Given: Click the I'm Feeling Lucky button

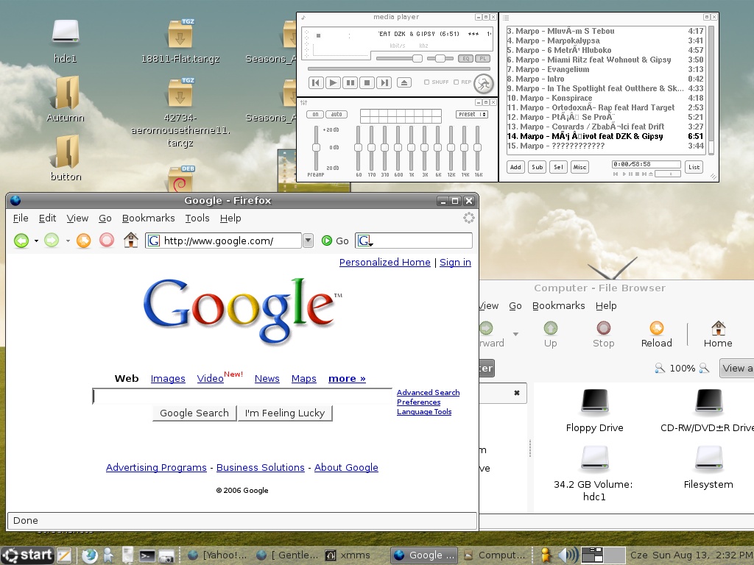Looking at the screenshot, I should point(285,413).
